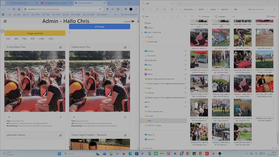Show hidden system tray icons
Screen dimensions: 279x157
(x=247, y=153)
